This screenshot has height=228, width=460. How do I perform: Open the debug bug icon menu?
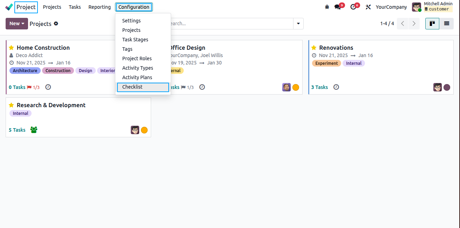[327, 7]
